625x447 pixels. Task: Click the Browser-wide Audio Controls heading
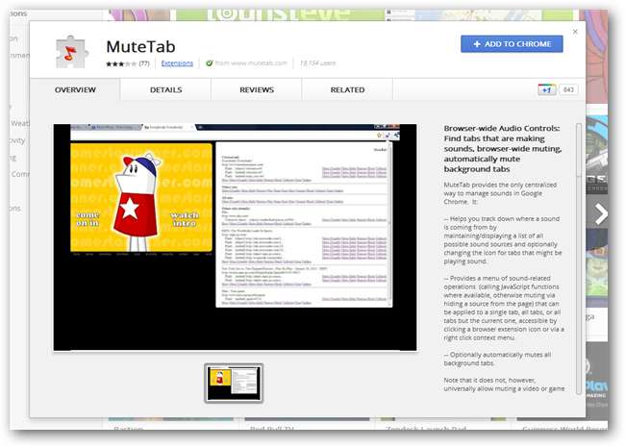click(503, 149)
